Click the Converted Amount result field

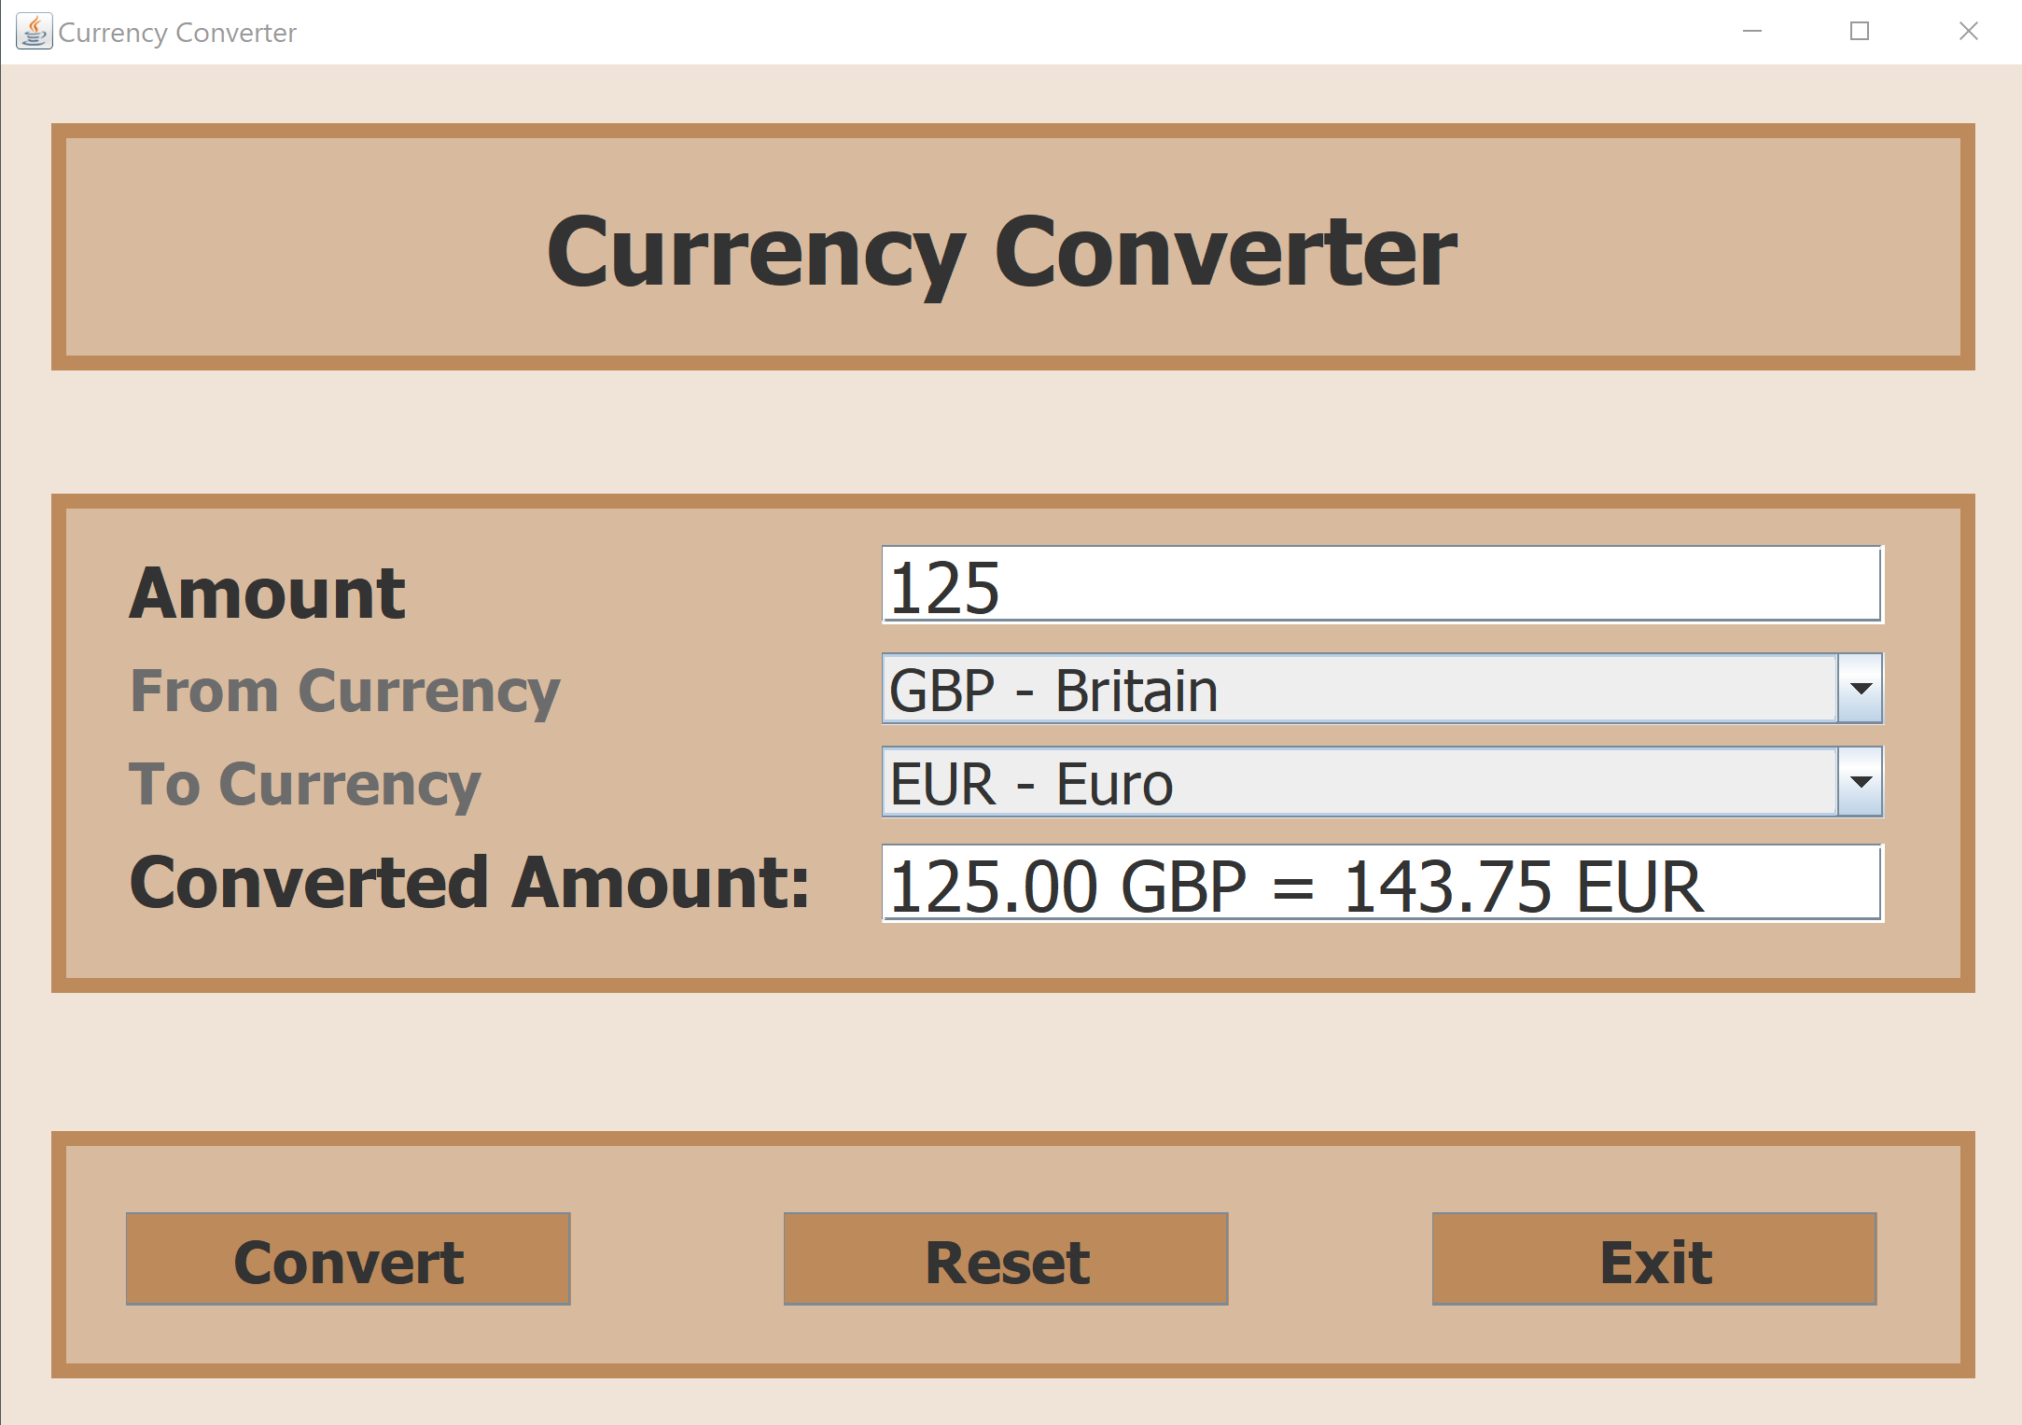point(1381,884)
